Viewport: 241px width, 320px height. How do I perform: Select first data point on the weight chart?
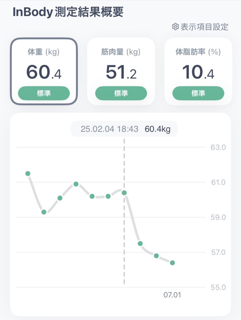click(28, 173)
